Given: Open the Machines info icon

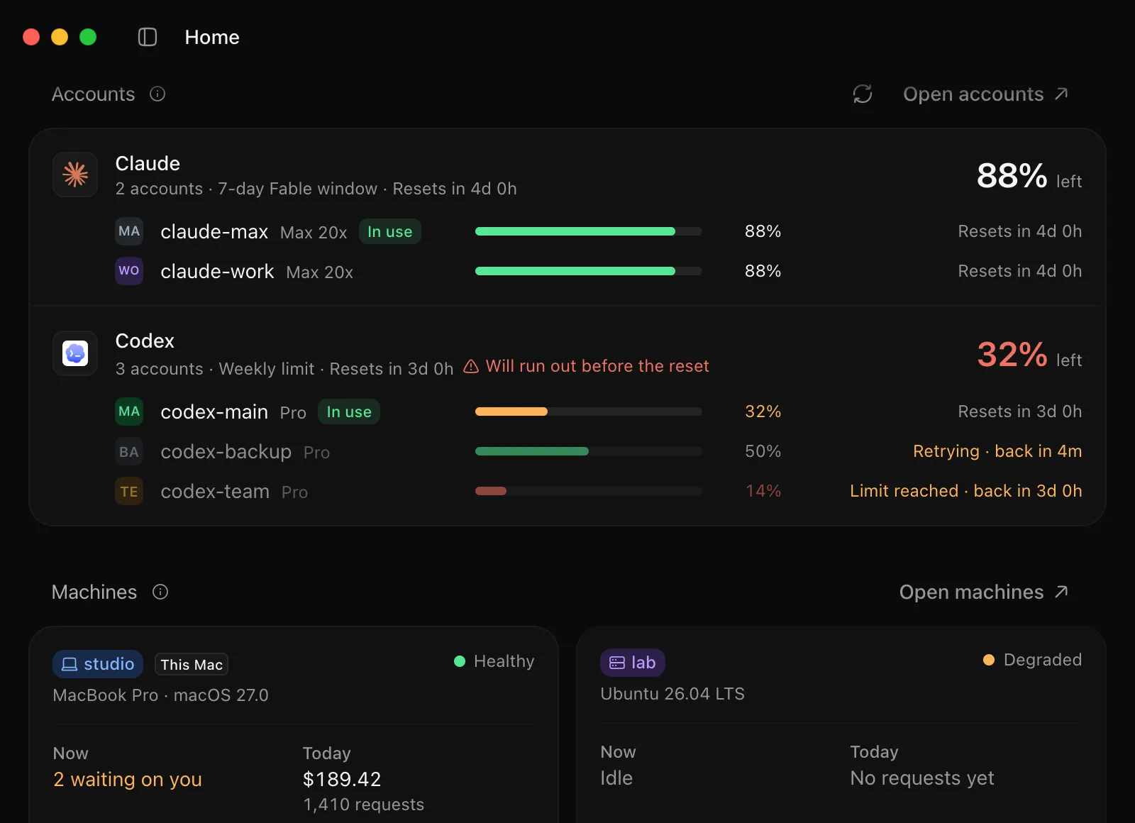Looking at the screenshot, I should [160, 592].
